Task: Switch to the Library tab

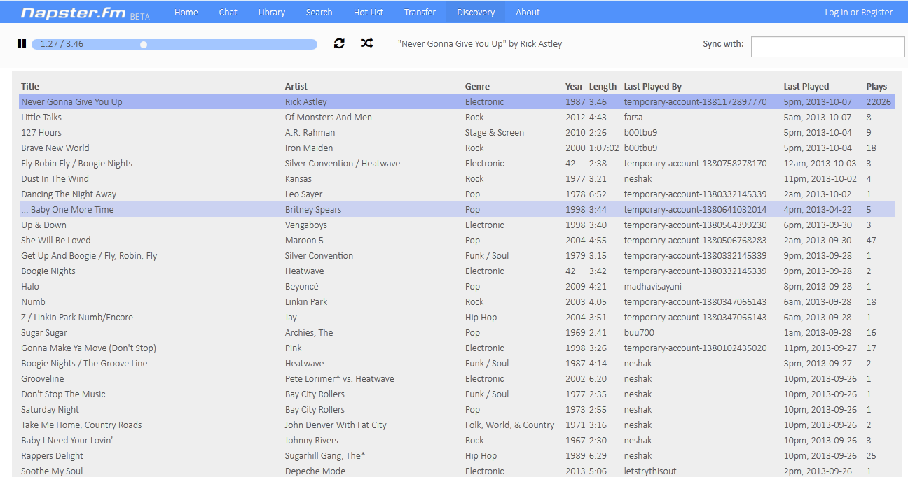Action: [x=272, y=13]
